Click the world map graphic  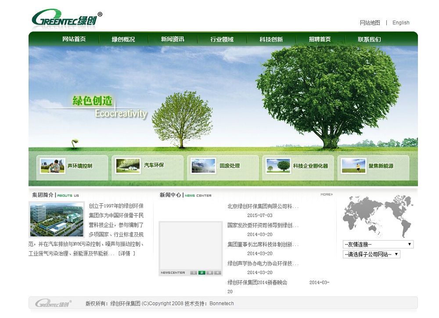click(378, 216)
